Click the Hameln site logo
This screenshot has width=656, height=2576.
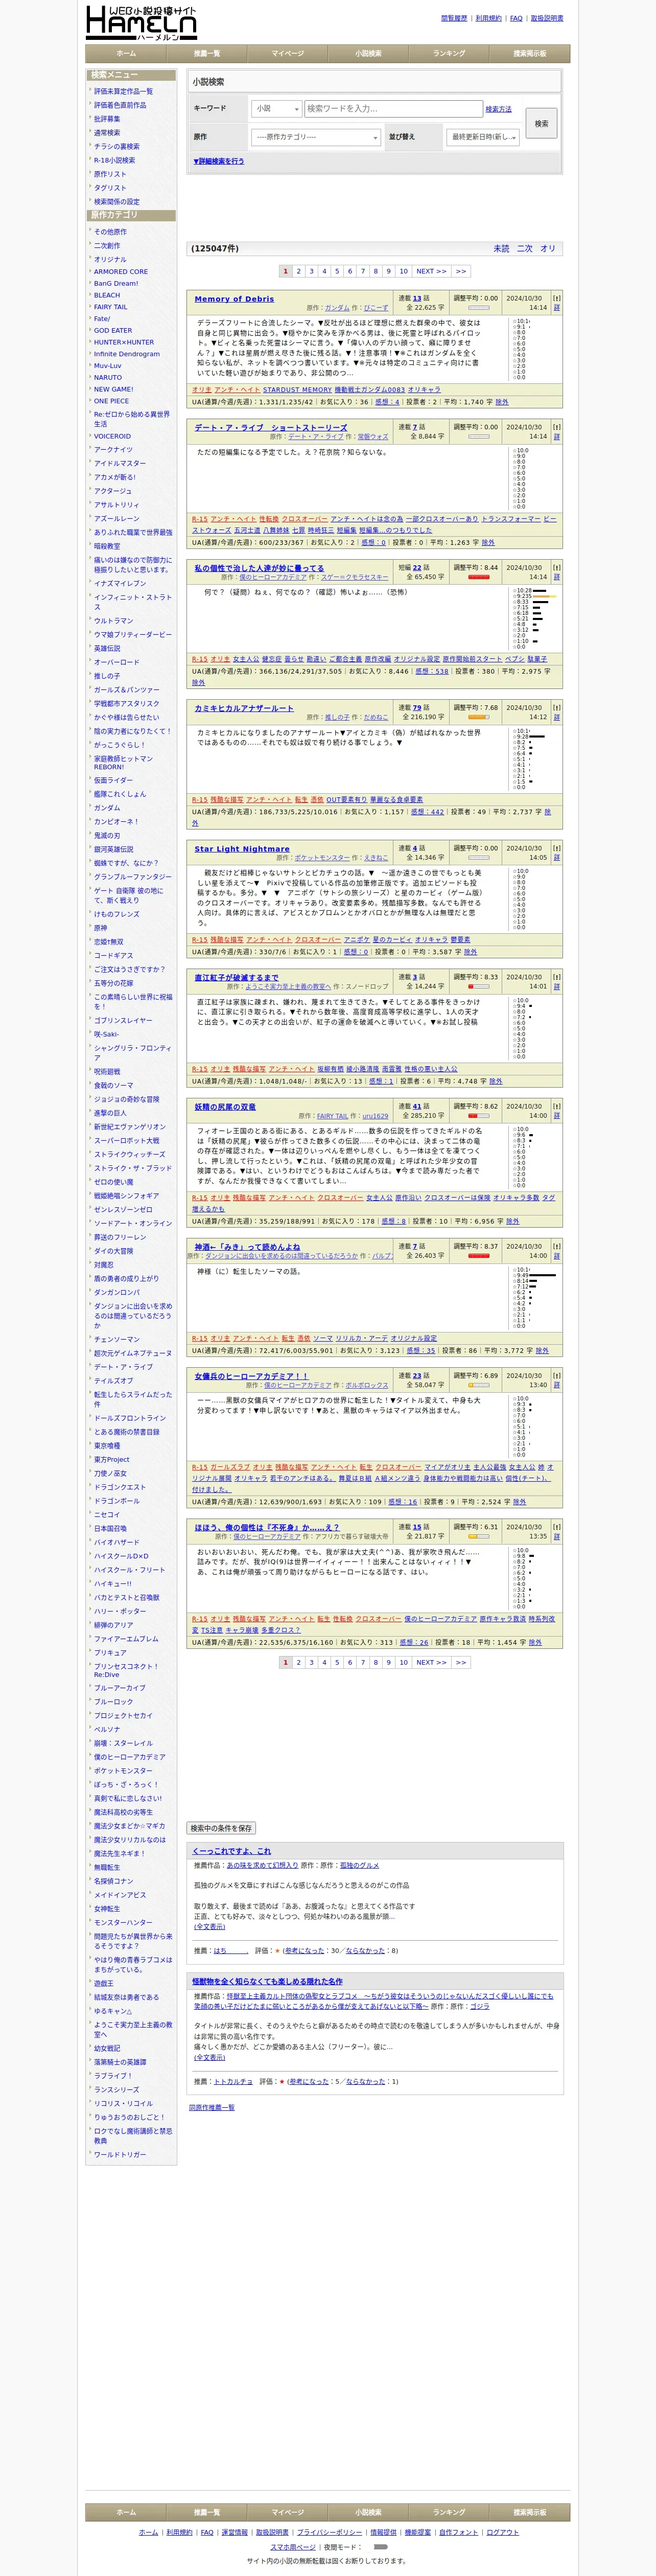pos(141,23)
